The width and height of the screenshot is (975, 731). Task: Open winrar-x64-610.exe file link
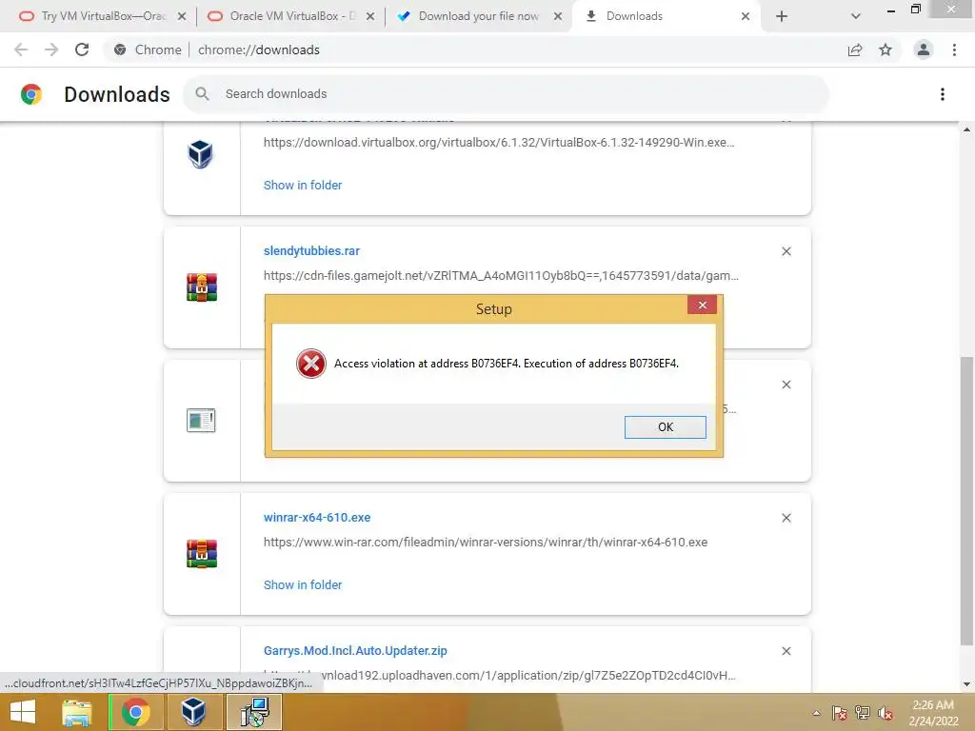point(317,517)
